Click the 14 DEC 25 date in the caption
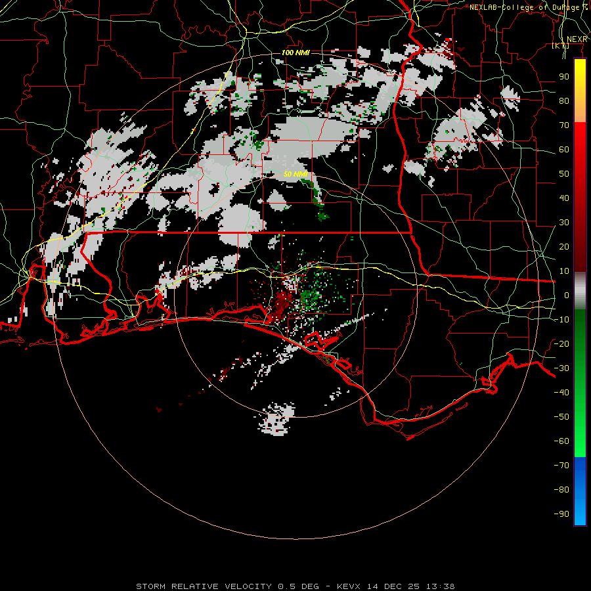 pyautogui.click(x=394, y=586)
